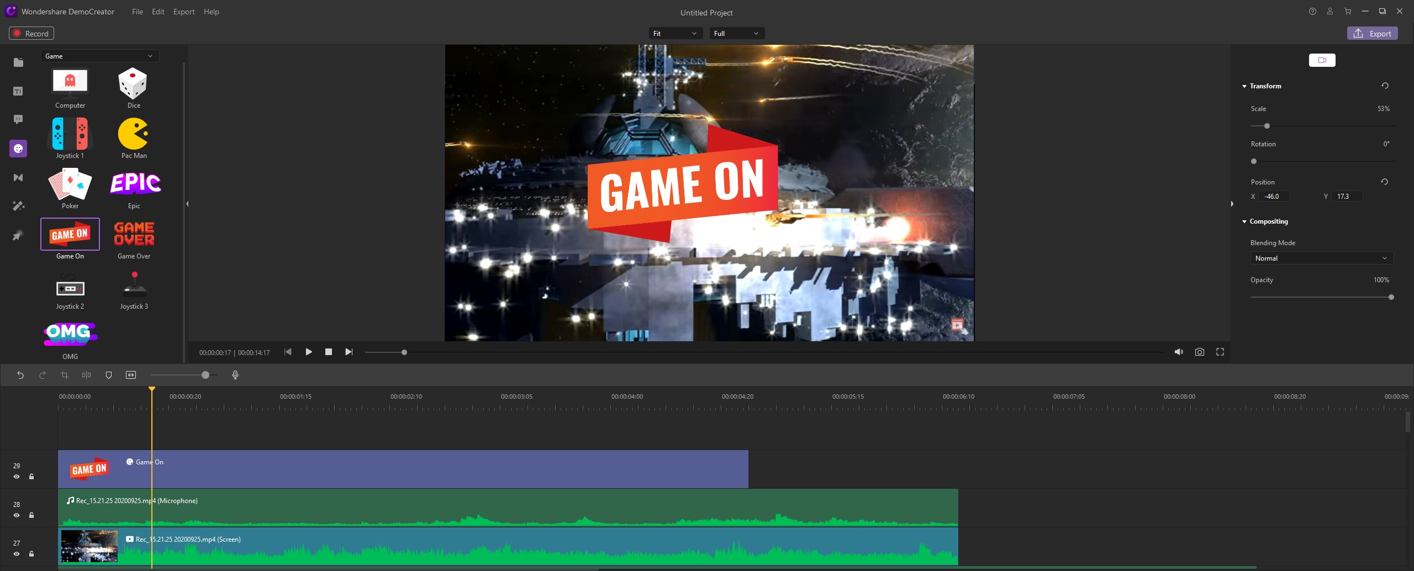This screenshot has height=571, width=1414.
Task: Adjust the Opacity slider handle
Action: point(1391,297)
